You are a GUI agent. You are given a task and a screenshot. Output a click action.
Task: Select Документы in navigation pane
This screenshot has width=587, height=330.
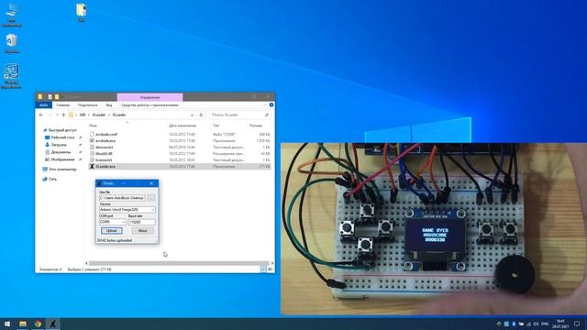[61, 152]
